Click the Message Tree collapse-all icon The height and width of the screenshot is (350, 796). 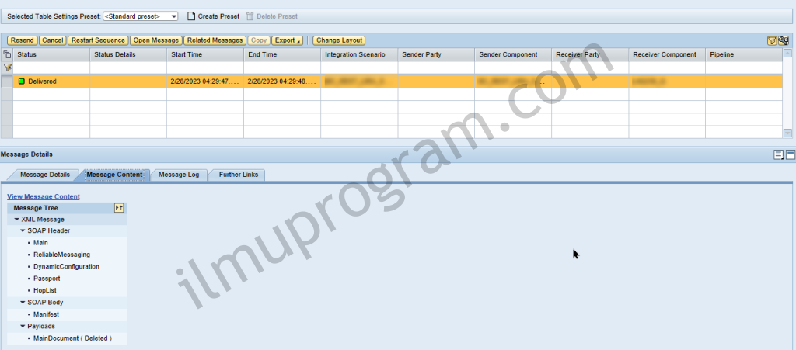pyautogui.click(x=119, y=208)
